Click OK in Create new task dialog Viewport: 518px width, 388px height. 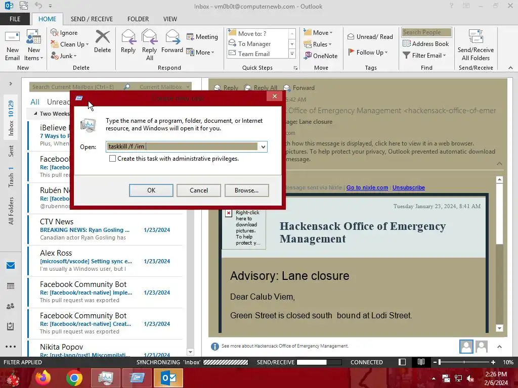tap(151, 190)
